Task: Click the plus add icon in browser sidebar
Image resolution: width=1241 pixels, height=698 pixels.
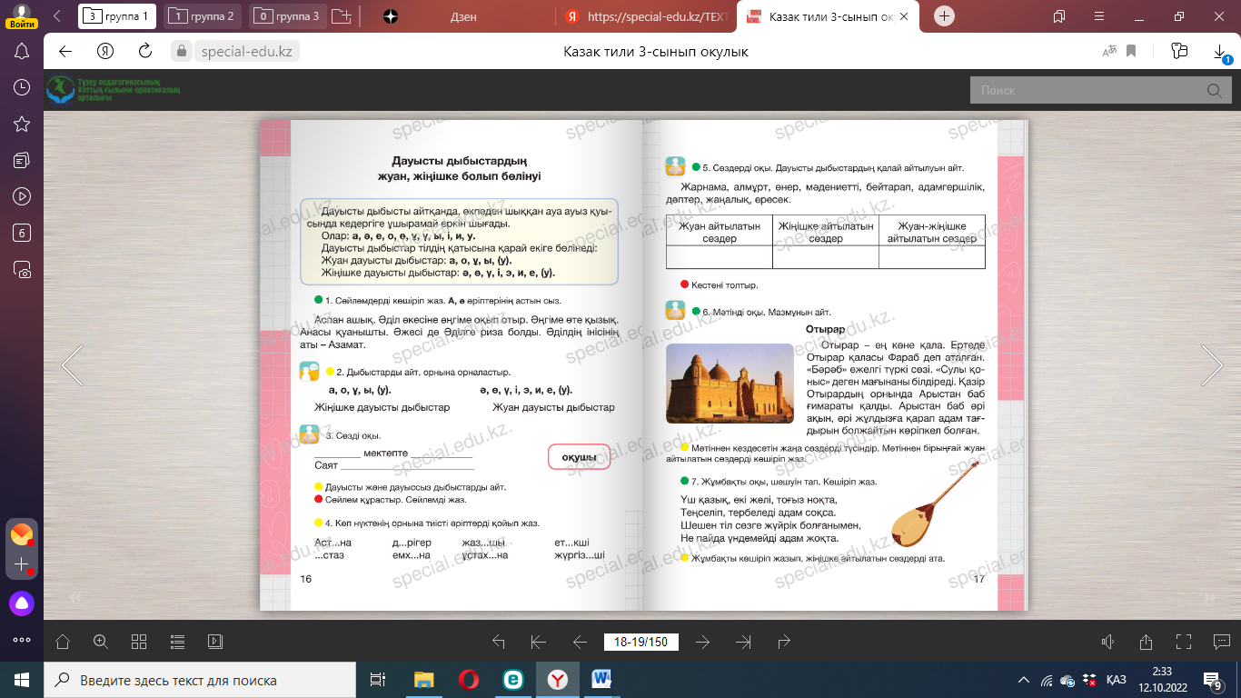Action: click(22, 564)
